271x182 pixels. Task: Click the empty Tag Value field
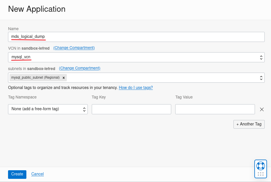click(215, 109)
